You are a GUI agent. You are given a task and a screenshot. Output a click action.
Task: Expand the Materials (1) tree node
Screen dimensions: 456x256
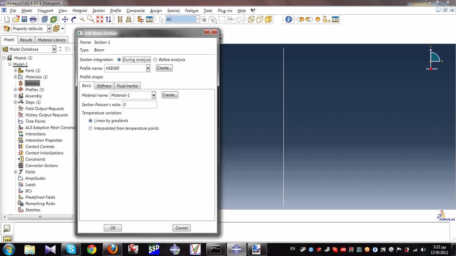(x=16, y=77)
